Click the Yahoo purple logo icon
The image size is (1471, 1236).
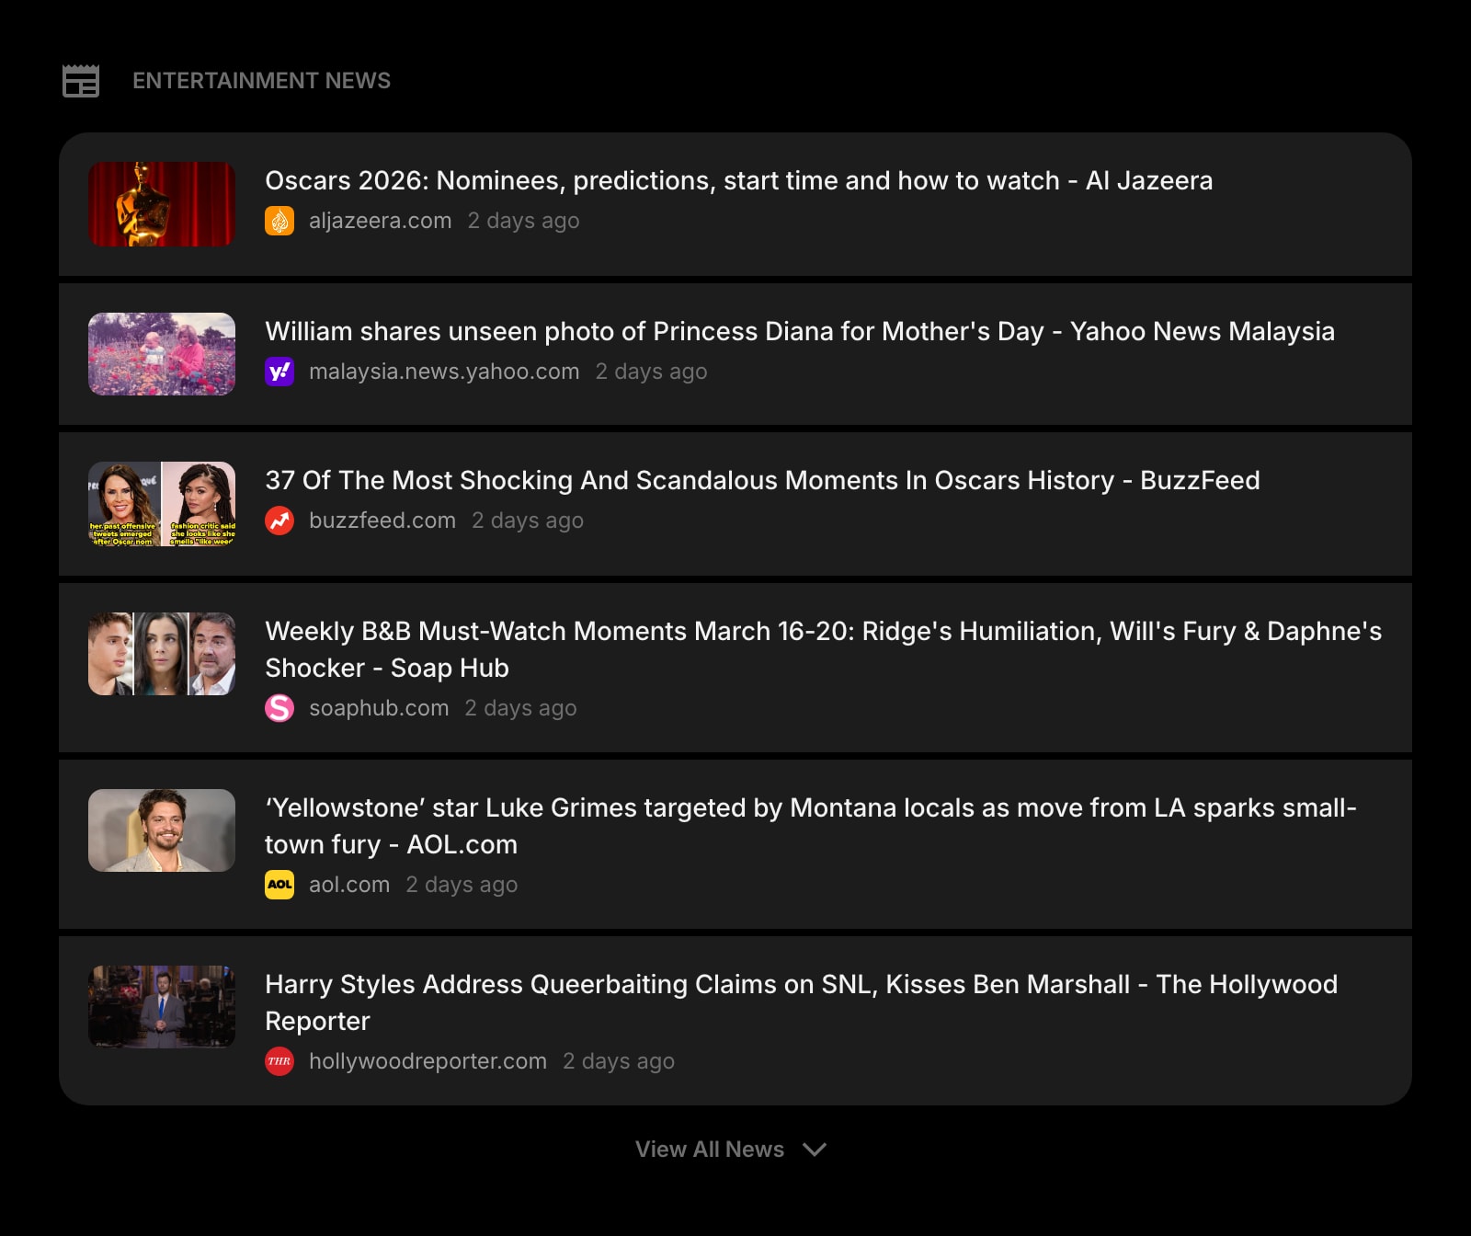click(x=279, y=372)
